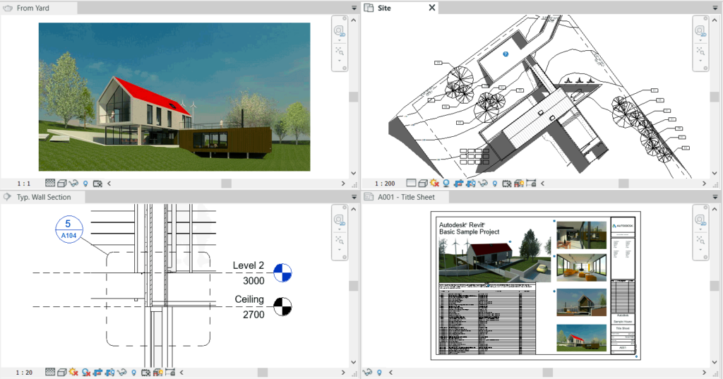Toggle Shadows off icon in Typ. Wall Section view
Screen dimensions: 723x379
pos(85,372)
